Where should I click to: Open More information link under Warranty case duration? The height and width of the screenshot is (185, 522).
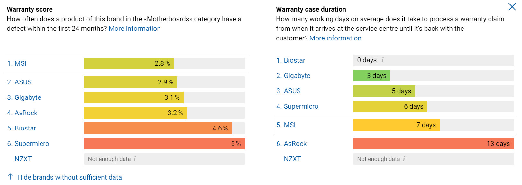click(335, 38)
